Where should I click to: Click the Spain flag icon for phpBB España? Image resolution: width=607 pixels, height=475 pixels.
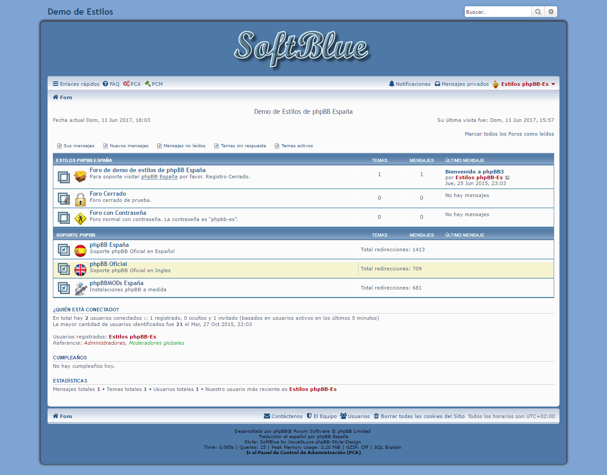click(x=80, y=250)
